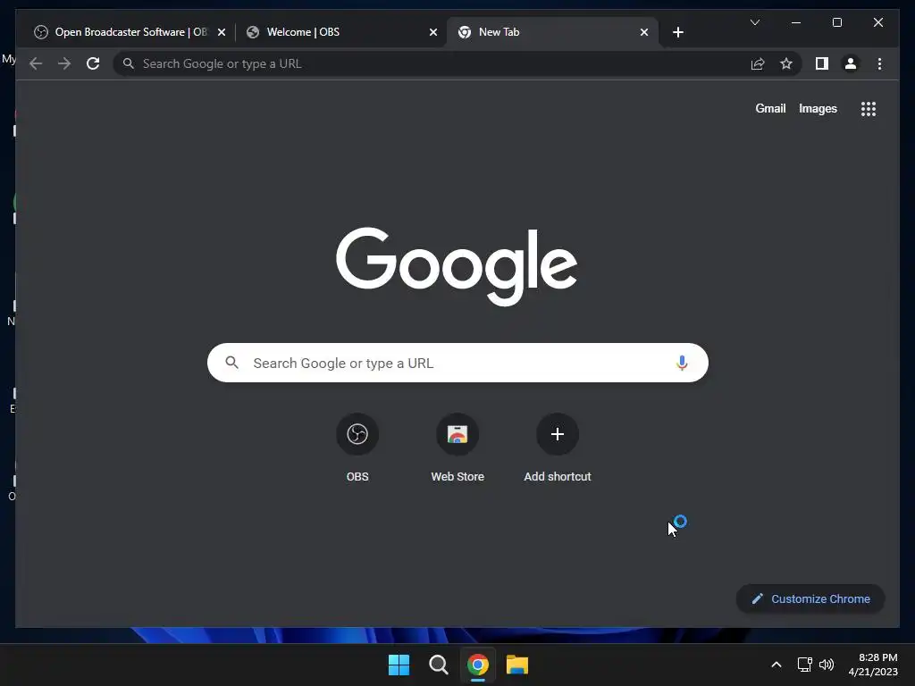Start voice search with the microphone icon
Image resolution: width=915 pixels, height=686 pixels.
click(682, 363)
